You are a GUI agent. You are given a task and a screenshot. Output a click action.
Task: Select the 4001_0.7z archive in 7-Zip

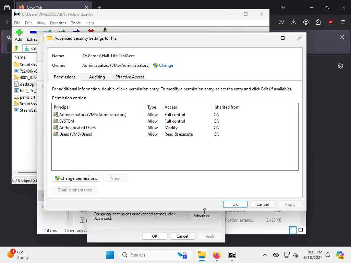coord(25,78)
